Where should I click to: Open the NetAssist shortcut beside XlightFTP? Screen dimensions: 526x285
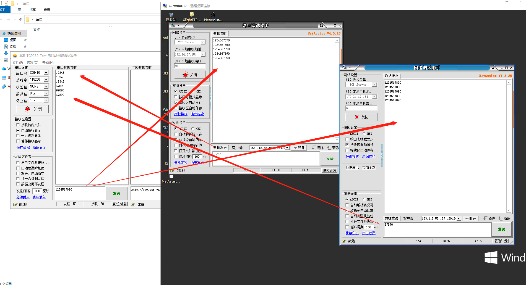[213, 17]
